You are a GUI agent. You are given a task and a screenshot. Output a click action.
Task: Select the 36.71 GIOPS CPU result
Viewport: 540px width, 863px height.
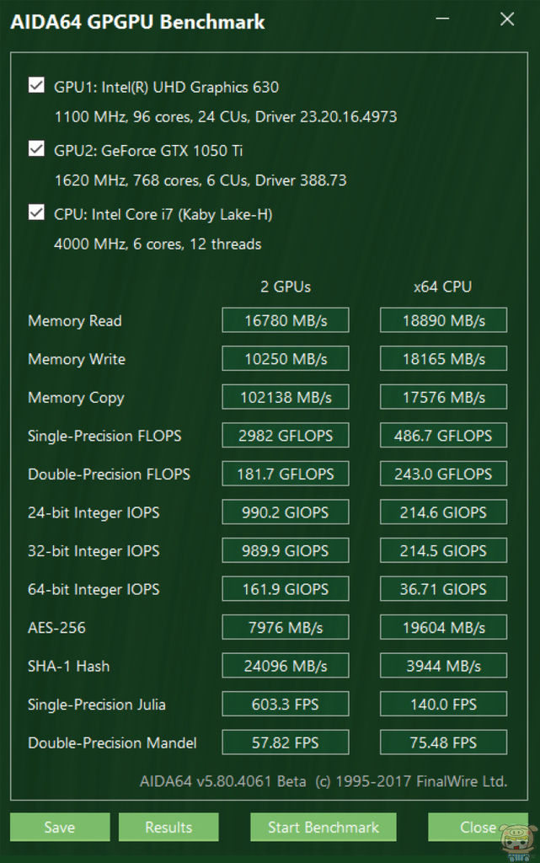(x=443, y=589)
